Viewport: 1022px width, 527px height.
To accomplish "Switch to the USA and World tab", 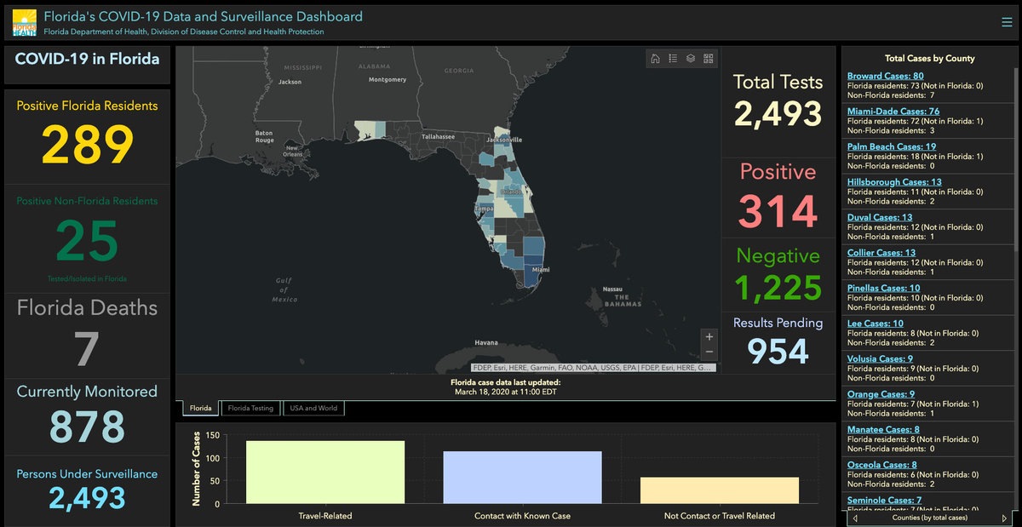I will [x=313, y=409].
